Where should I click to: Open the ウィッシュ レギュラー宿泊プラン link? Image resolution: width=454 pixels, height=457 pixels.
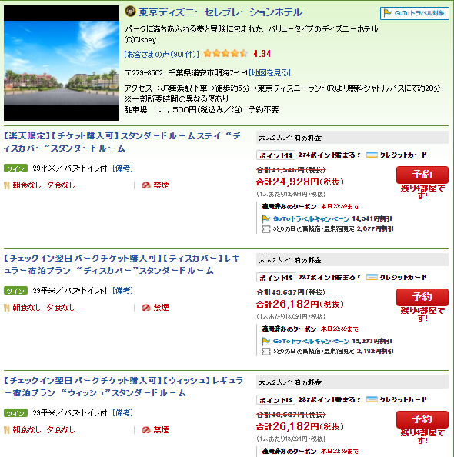(x=123, y=387)
